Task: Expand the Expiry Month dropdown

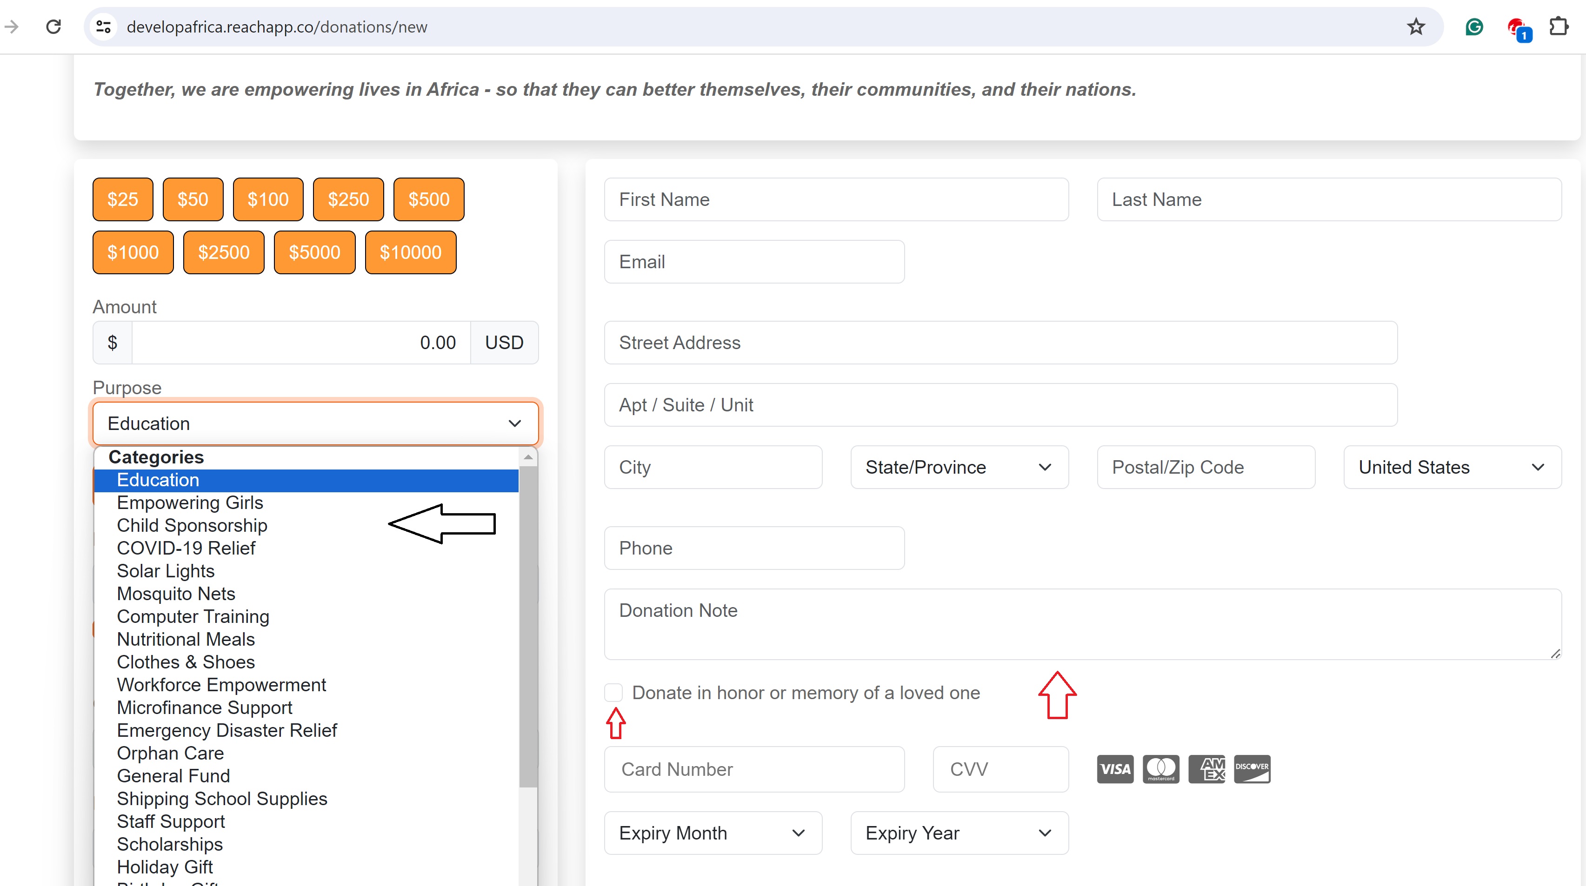Action: coord(713,833)
